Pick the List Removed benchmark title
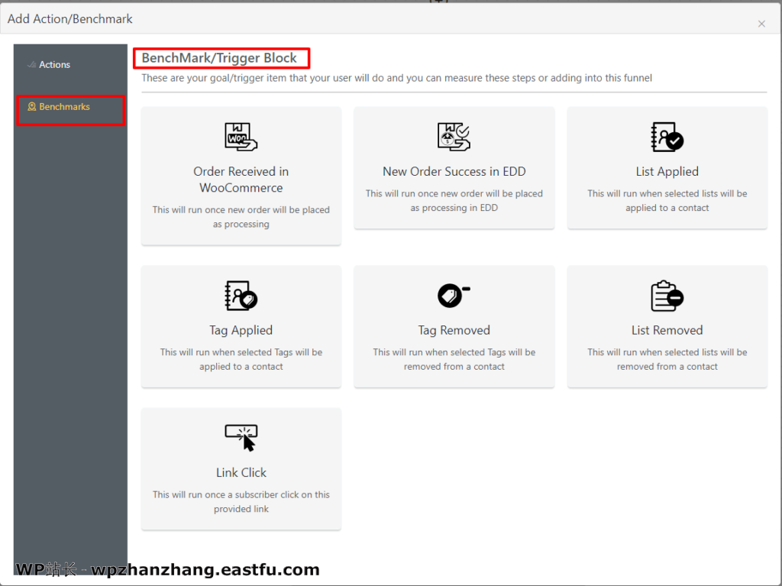 (667, 330)
